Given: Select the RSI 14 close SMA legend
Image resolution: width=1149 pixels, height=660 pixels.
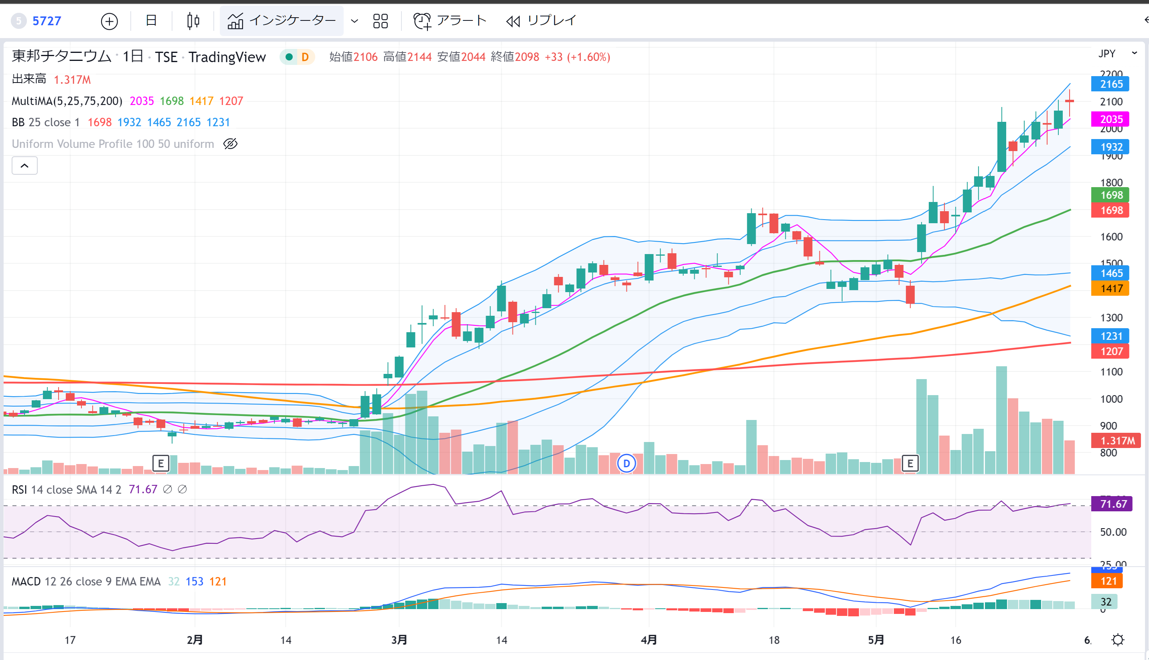Looking at the screenshot, I should coord(66,490).
